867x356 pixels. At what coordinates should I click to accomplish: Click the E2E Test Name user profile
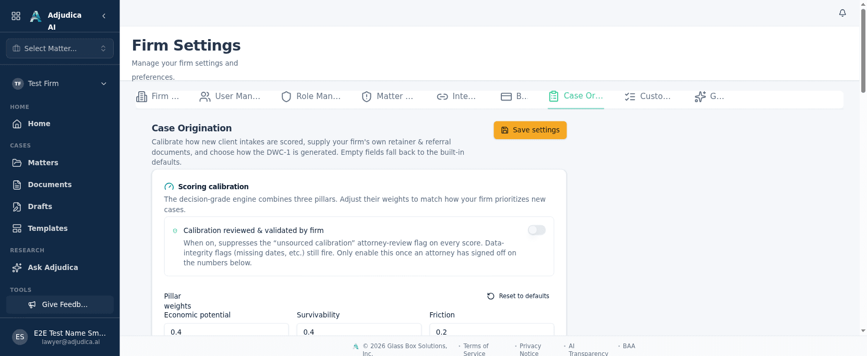[60, 337]
